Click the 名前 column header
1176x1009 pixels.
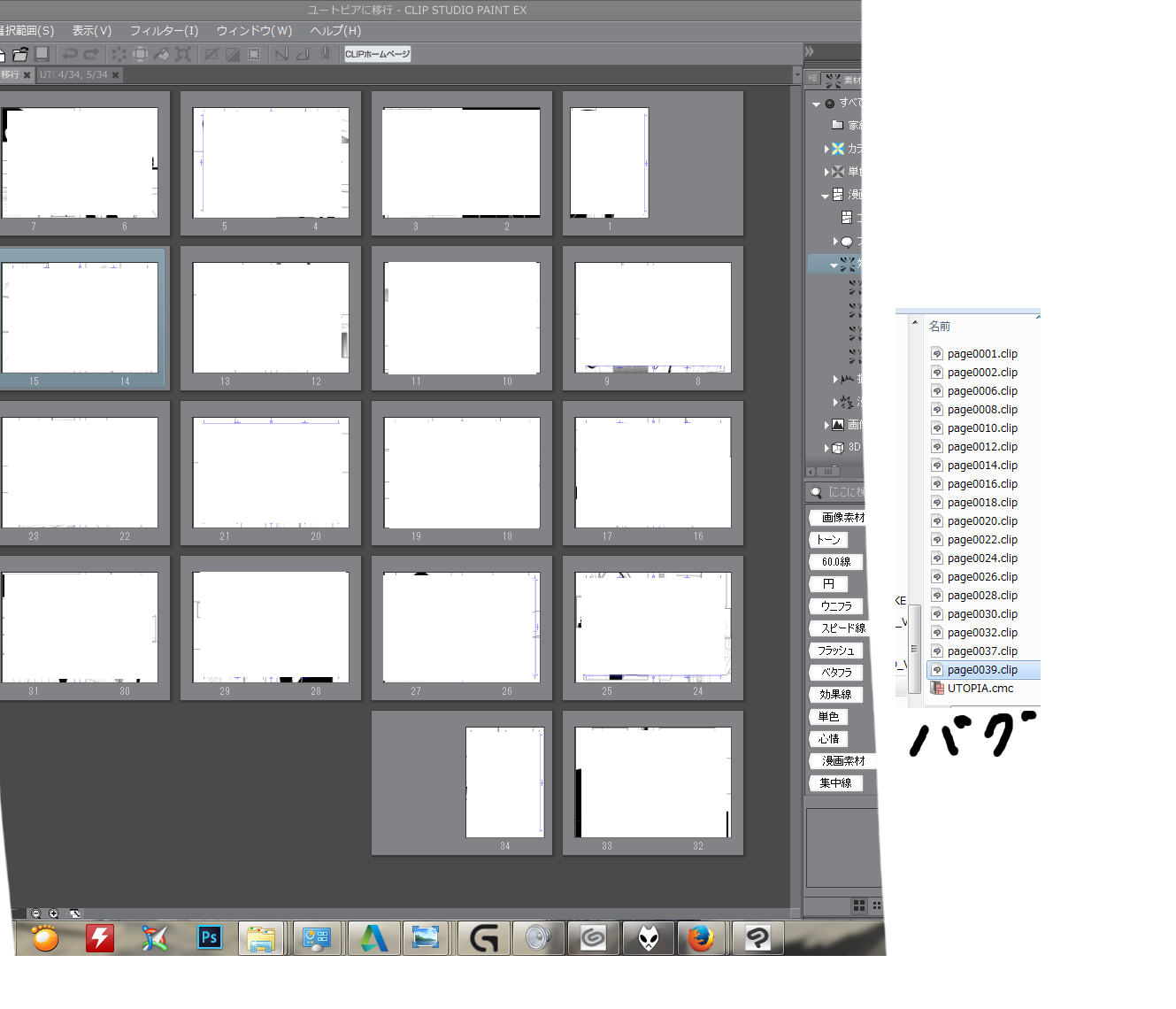940,327
